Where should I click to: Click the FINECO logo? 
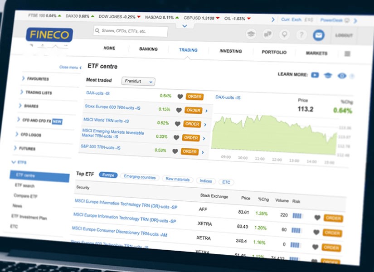(x=49, y=35)
